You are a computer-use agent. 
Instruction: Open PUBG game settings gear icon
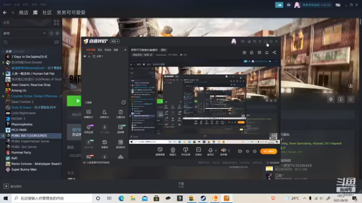pos(331,99)
